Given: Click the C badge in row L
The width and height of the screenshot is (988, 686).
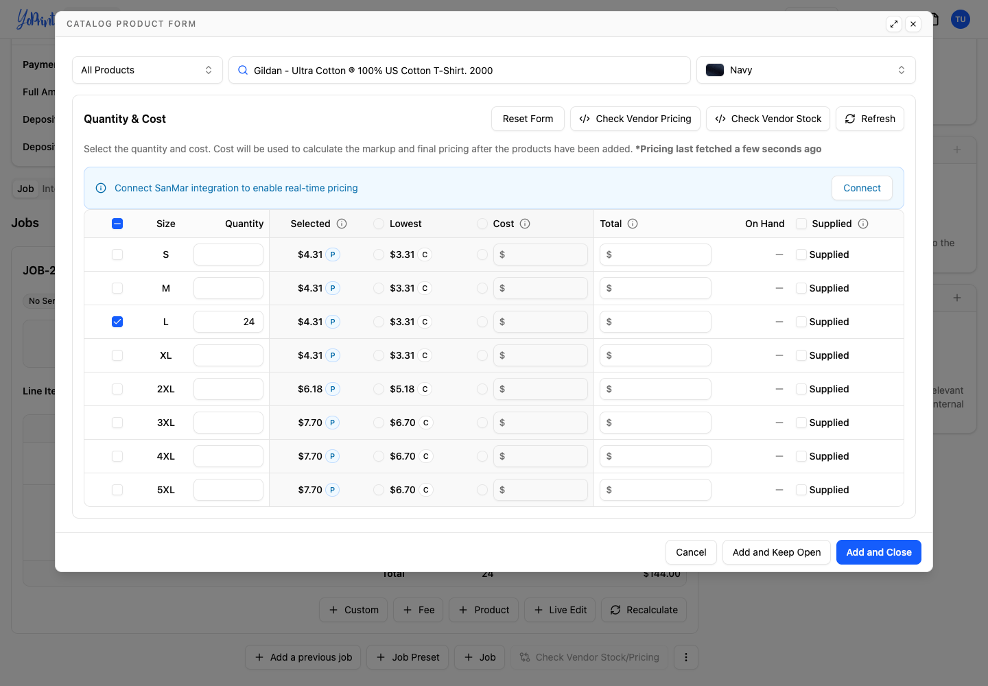Looking at the screenshot, I should [x=425, y=322].
